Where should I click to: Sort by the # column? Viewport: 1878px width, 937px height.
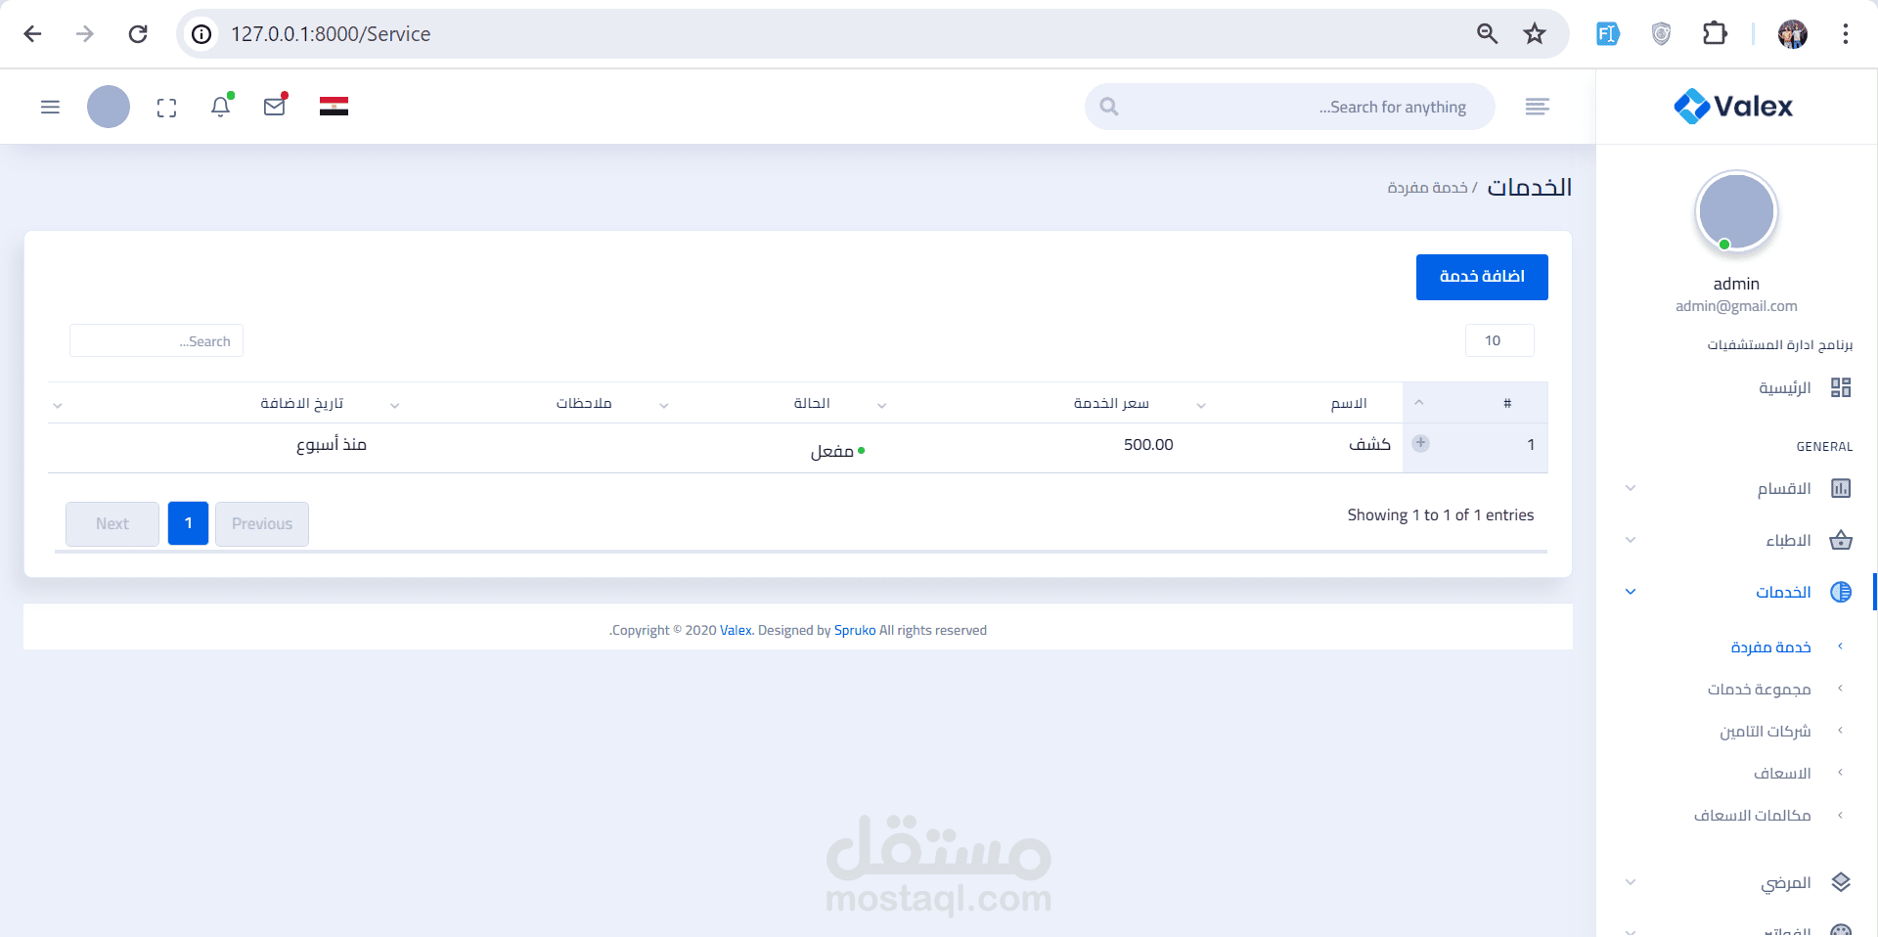(x=1475, y=403)
